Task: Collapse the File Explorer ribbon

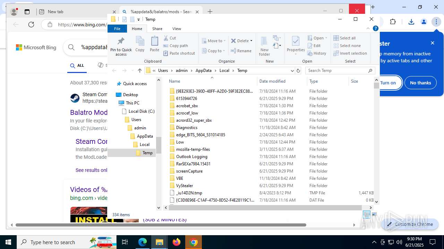Action: pyautogui.click(x=368, y=29)
